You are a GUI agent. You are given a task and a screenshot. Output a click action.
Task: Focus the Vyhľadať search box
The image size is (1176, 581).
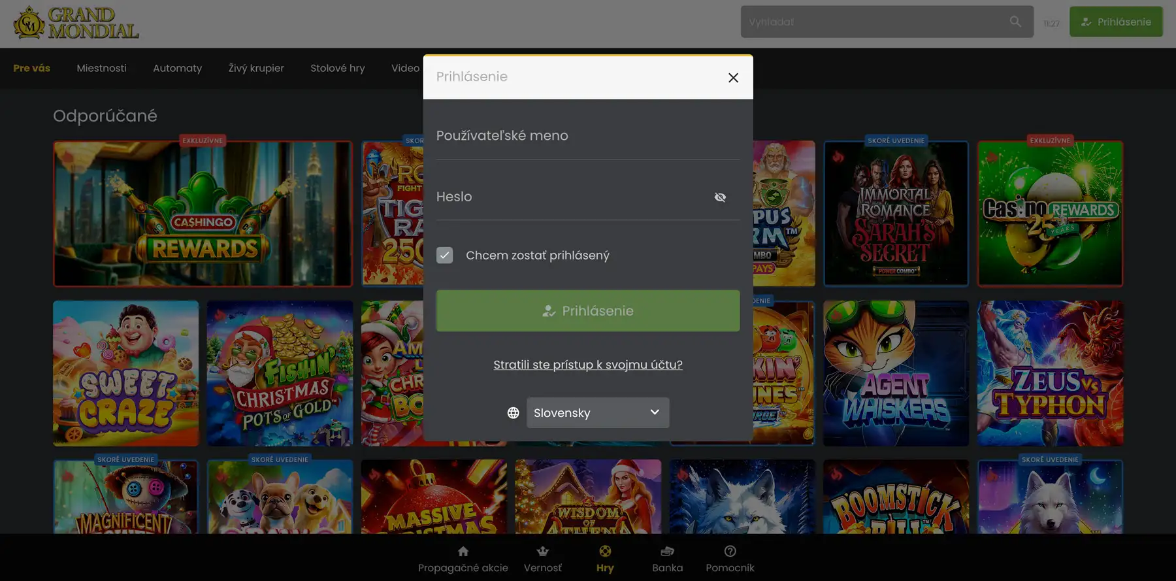pyautogui.click(x=887, y=22)
